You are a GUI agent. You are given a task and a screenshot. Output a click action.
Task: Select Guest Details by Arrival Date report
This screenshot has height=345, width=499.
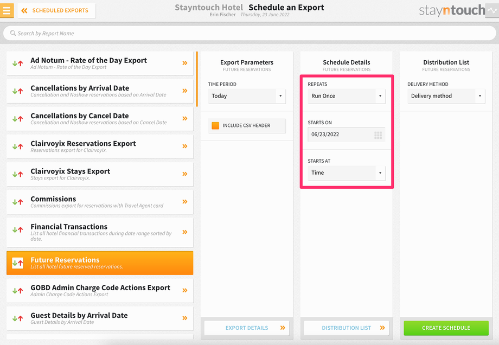pos(100,318)
